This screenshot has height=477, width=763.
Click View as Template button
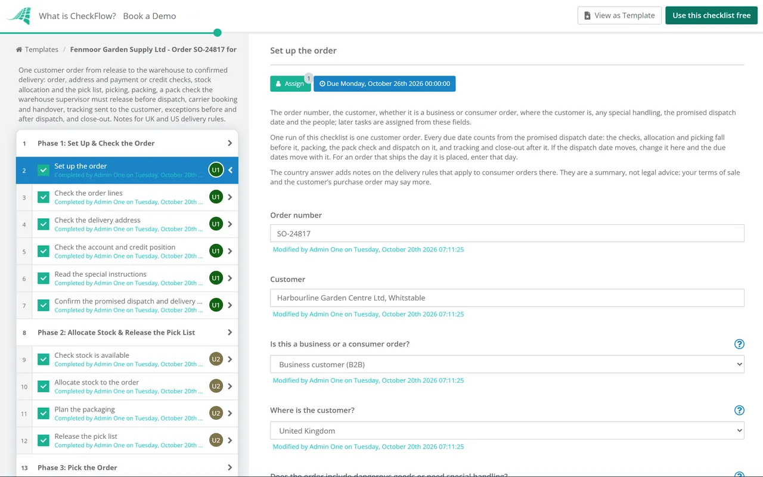619,16
